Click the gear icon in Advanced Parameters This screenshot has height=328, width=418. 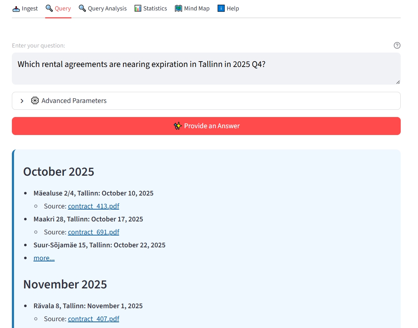click(35, 100)
